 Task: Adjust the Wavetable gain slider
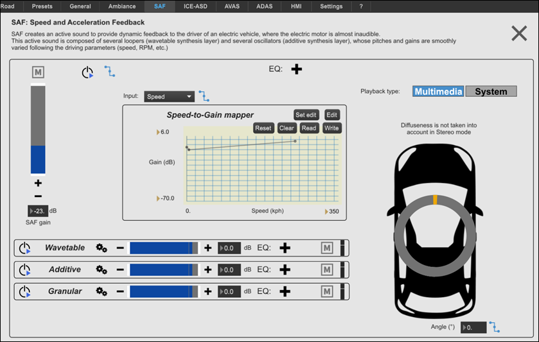[x=164, y=248]
